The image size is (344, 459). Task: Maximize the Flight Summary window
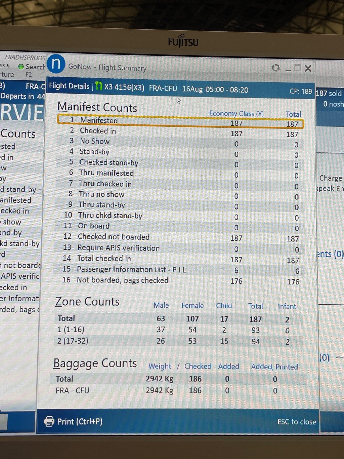(298, 68)
